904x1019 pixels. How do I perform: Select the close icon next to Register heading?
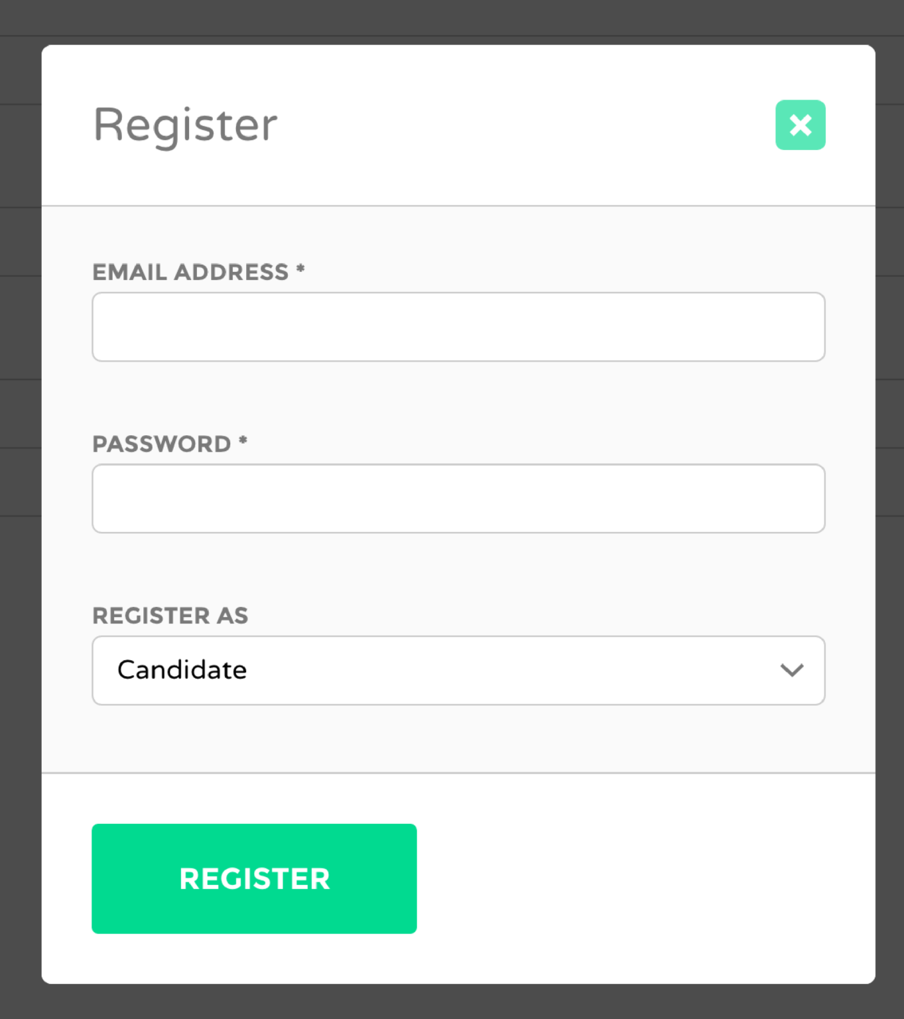(x=800, y=126)
